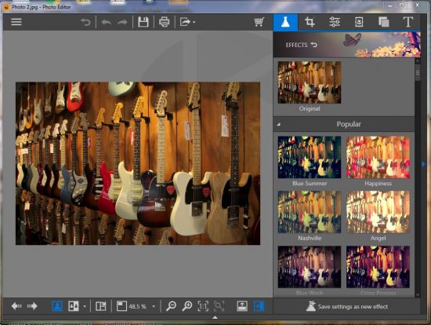Open the Text tool tab
The height and width of the screenshot is (325, 431).
click(408, 22)
